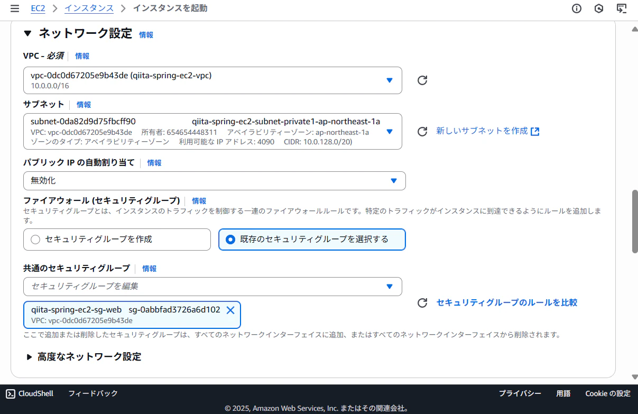
Task: Open 用語 footer link
Action: tap(563, 393)
